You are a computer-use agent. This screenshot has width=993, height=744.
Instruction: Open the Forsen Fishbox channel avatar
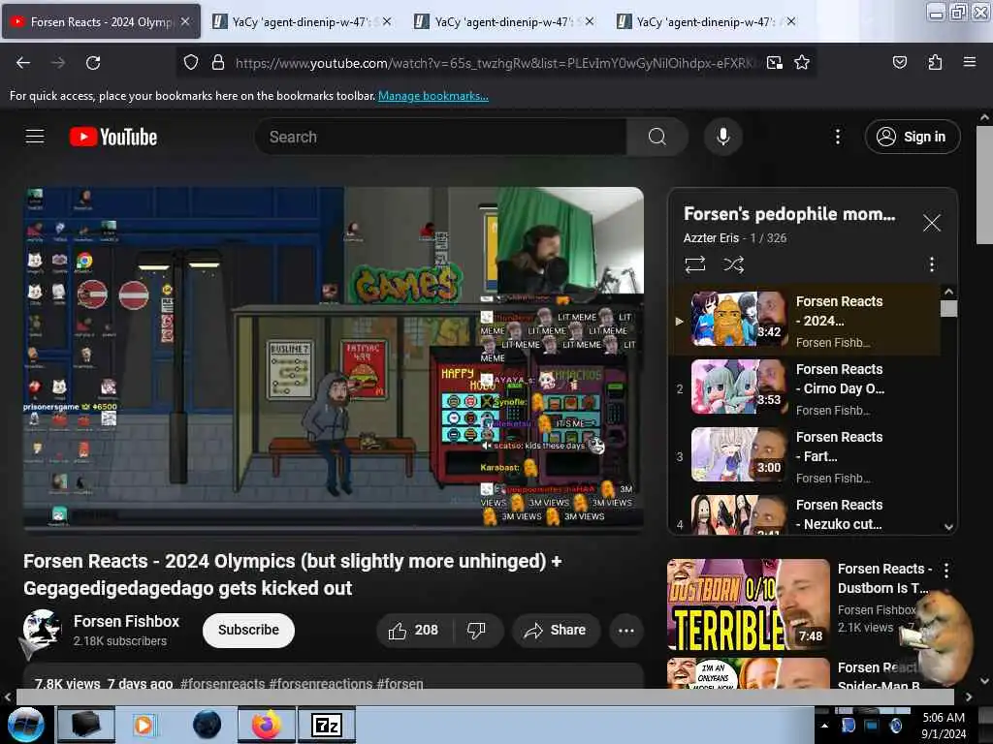(41, 630)
